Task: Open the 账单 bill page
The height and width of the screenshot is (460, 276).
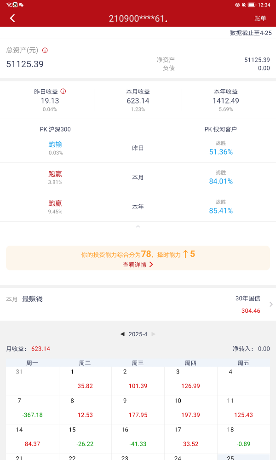Action: [x=260, y=18]
